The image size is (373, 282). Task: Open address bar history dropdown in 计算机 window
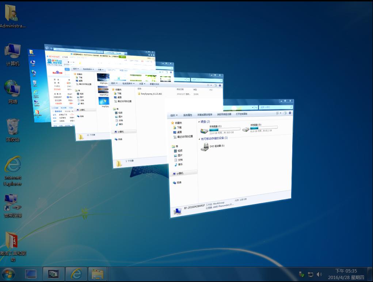pyautogui.click(x=253, y=107)
